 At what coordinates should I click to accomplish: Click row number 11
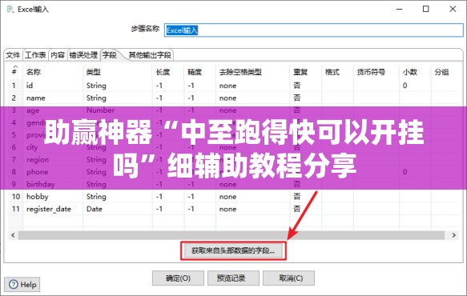16,209
